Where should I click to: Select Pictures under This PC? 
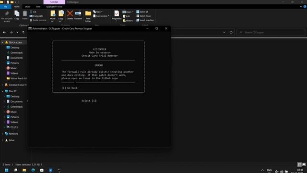click(13, 117)
